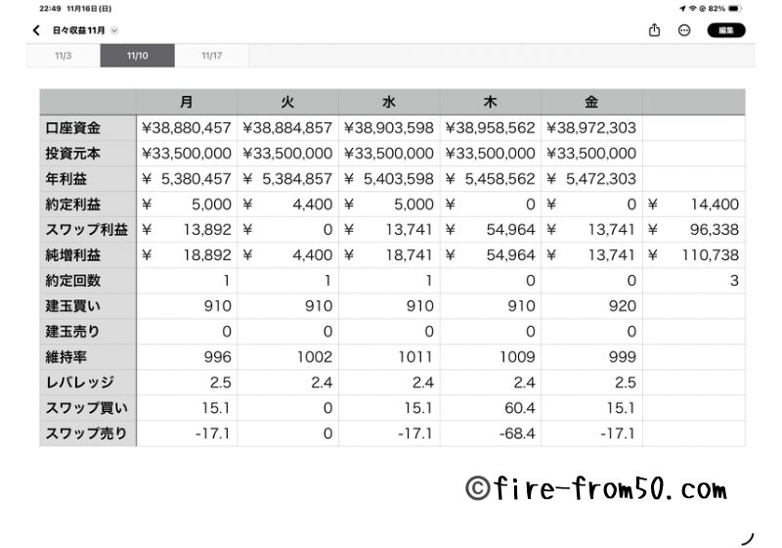
Task: Select the ¥38,880,457 account balance cell
Action: click(x=187, y=127)
